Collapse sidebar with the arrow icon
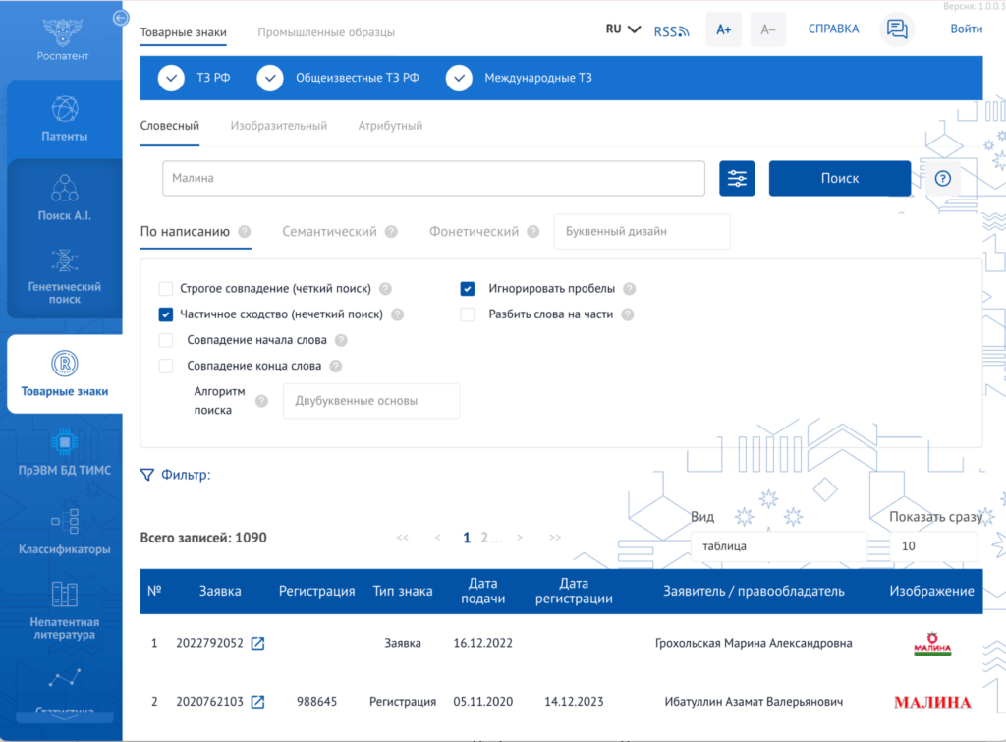This screenshot has height=742, width=1006. [120, 18]
